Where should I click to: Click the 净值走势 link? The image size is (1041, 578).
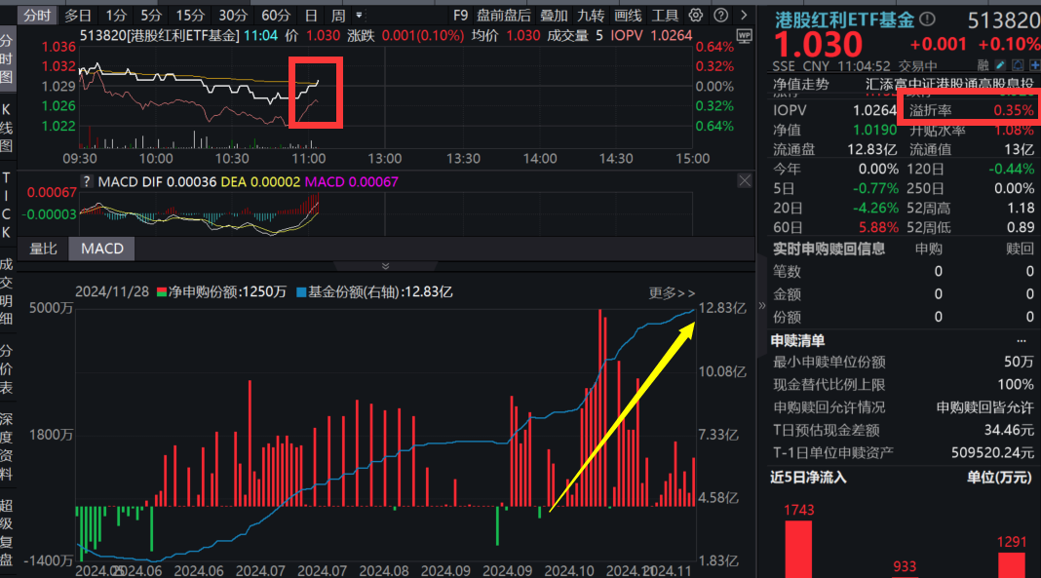pos(800,84)
